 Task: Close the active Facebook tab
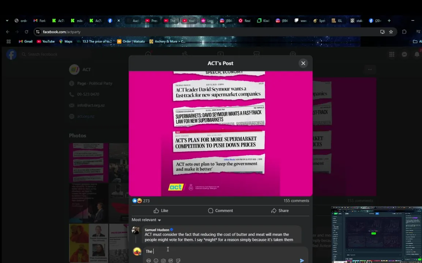pos(118,21)
